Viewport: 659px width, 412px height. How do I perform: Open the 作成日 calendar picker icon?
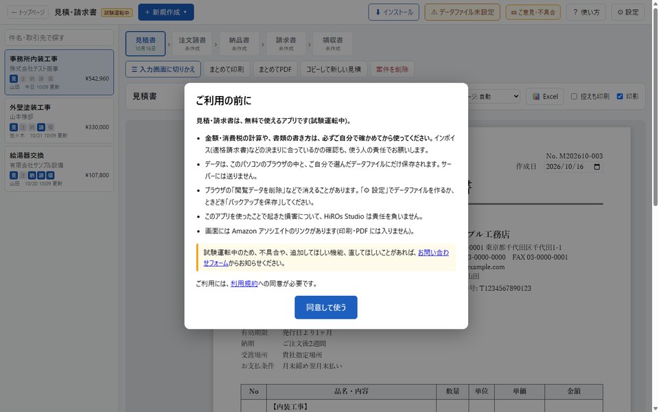click(597, 166)
